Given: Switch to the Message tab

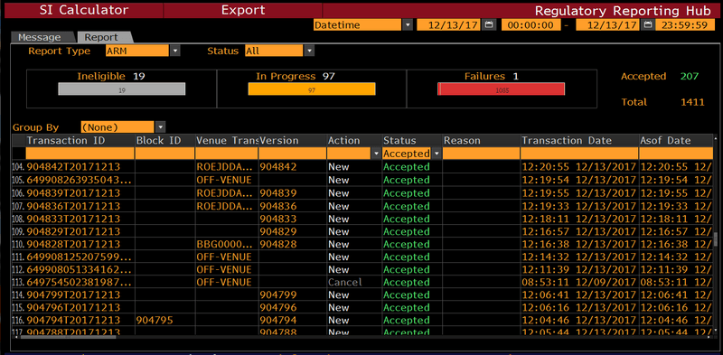Looking at the screenshot, I should [39, 38].
